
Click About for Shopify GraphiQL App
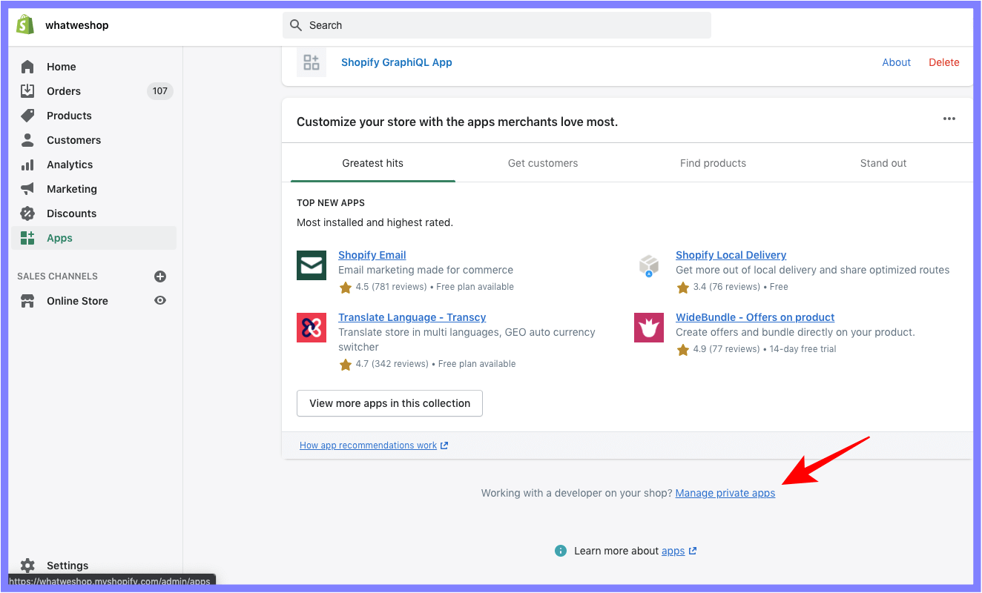pos(896,62)
